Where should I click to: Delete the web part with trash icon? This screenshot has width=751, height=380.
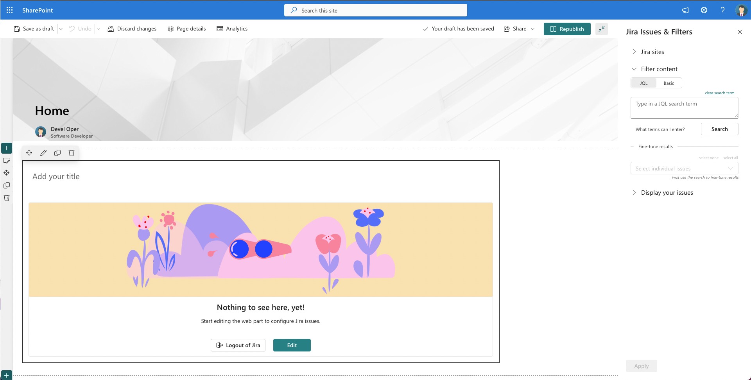point(72,153)
